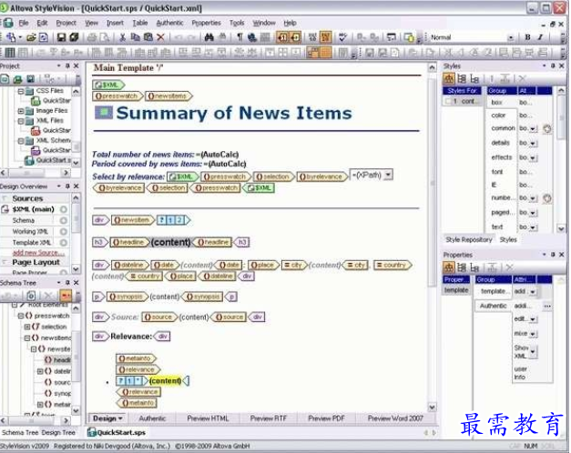The width and height of the screenshot is (571, 453).
Task: Click the insert table grid icon
Action: [x=9, y=53]
